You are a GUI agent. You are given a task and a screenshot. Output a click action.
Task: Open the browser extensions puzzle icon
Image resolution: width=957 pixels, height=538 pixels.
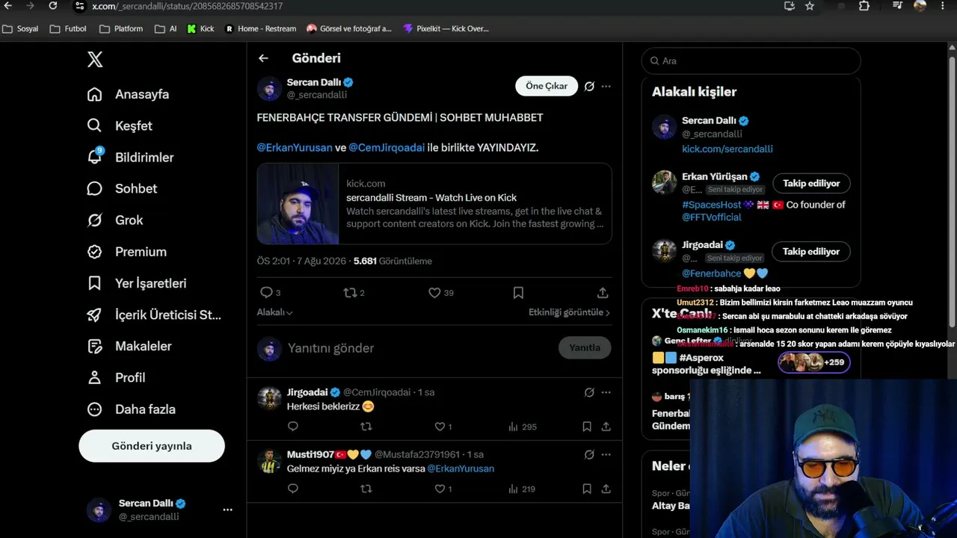coord(864,6)
